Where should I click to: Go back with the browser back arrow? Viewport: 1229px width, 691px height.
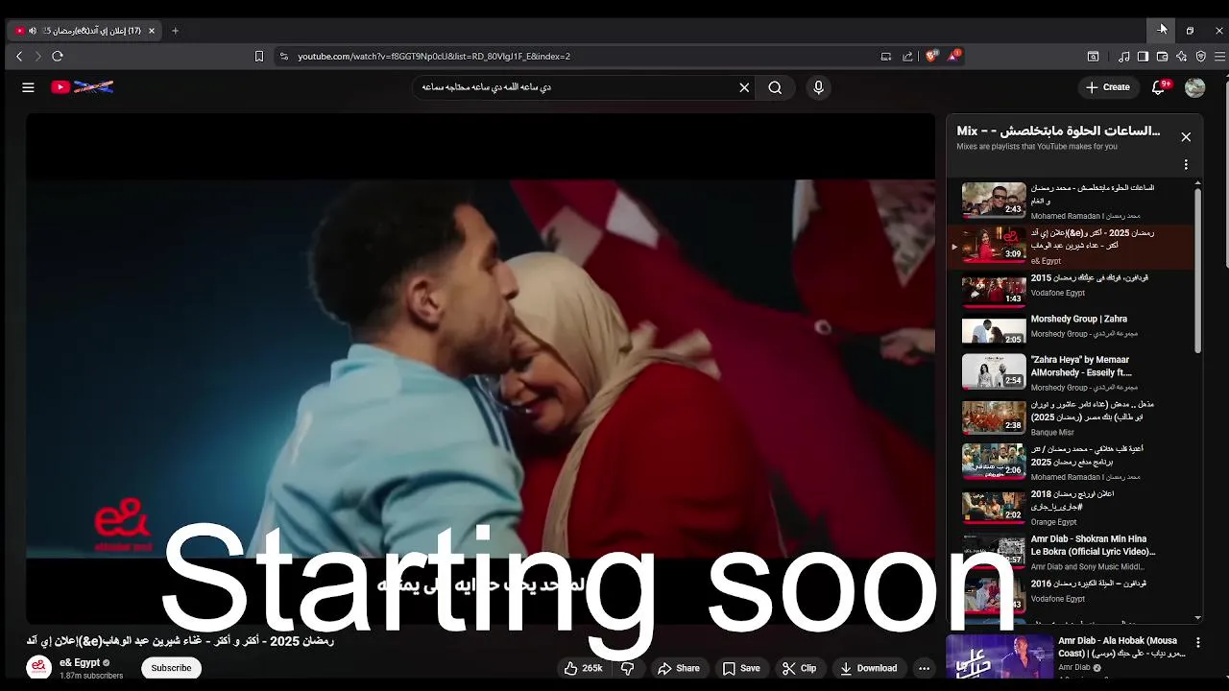pyautogui.click(x=19, y=57)
